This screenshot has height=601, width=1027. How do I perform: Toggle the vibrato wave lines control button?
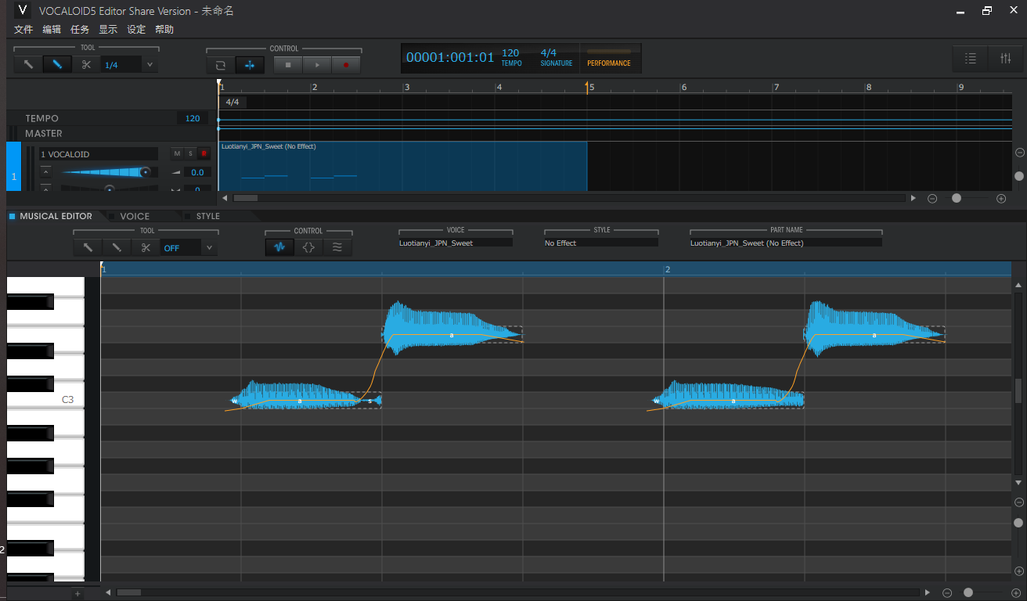[x=337, y=247]
